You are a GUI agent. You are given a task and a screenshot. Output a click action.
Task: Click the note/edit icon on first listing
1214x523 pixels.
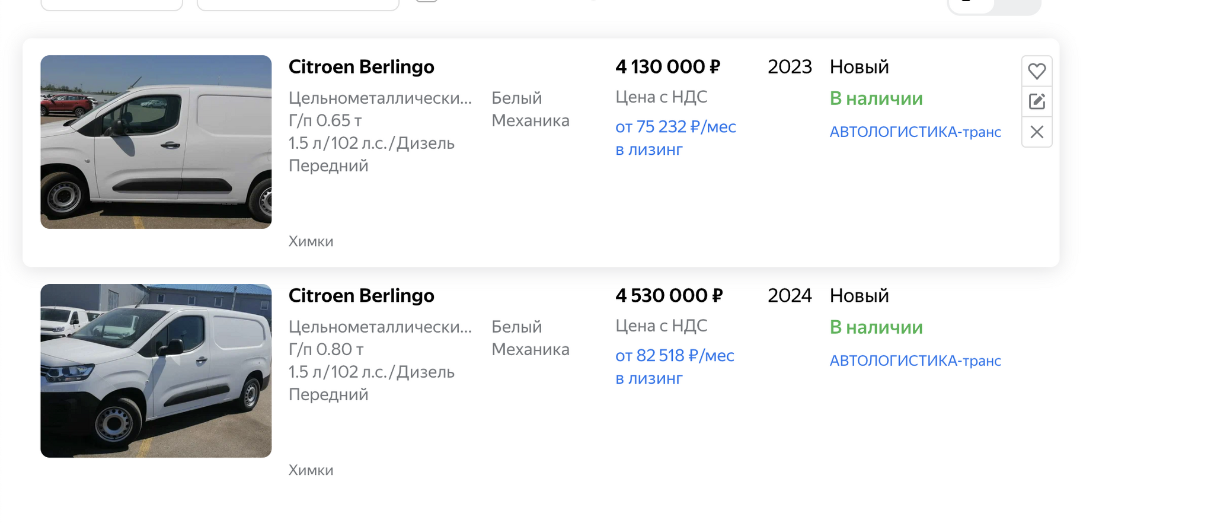(1036, 101)
